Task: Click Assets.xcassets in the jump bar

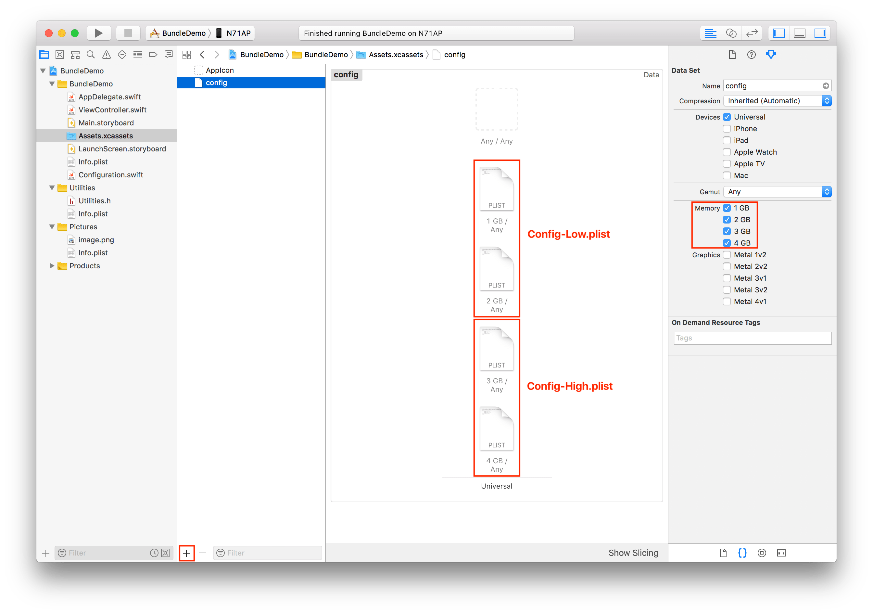Action: point(396,54)
